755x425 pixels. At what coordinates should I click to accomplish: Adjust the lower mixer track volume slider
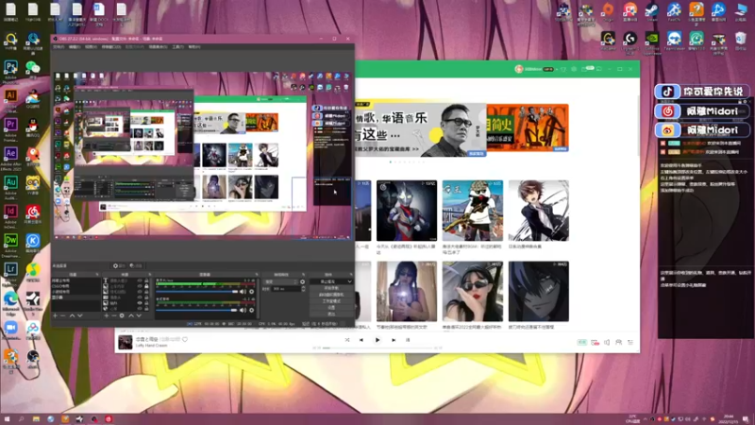[x=196, y=311]
